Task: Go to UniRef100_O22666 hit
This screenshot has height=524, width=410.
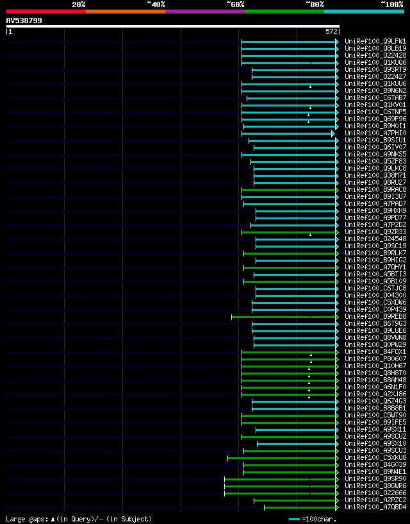Action: (x=375, y=493)
